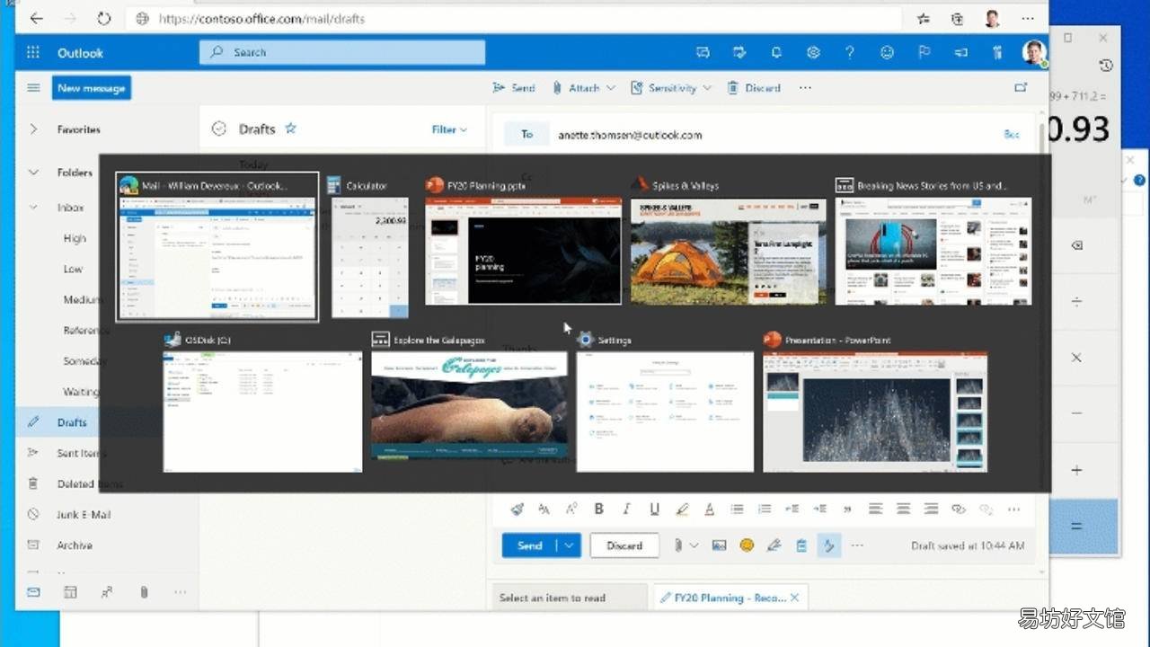Increase indent in compose toolbar

tap(819, 509)
